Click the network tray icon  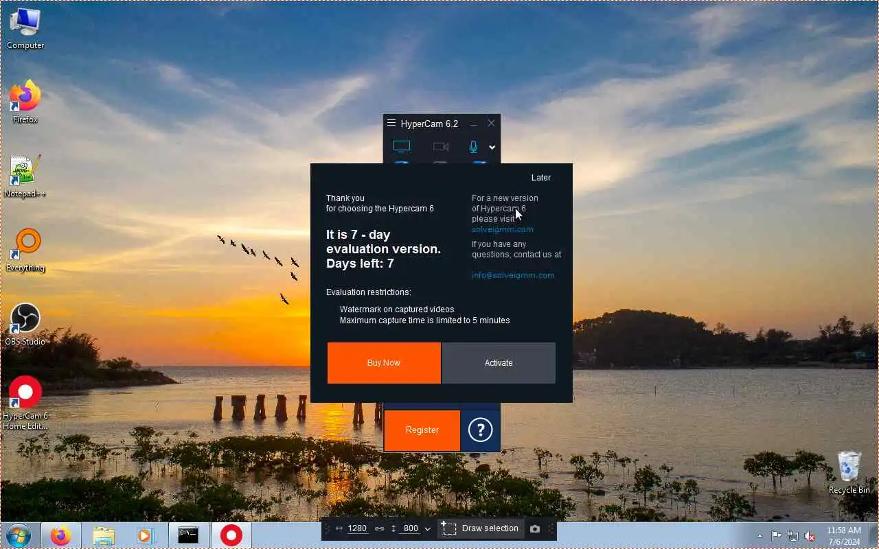click(793, 536)
